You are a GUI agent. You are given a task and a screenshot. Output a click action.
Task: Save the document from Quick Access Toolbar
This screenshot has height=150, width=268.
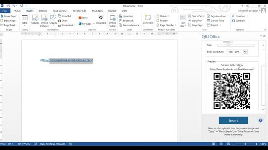click(x=8, y=5)
